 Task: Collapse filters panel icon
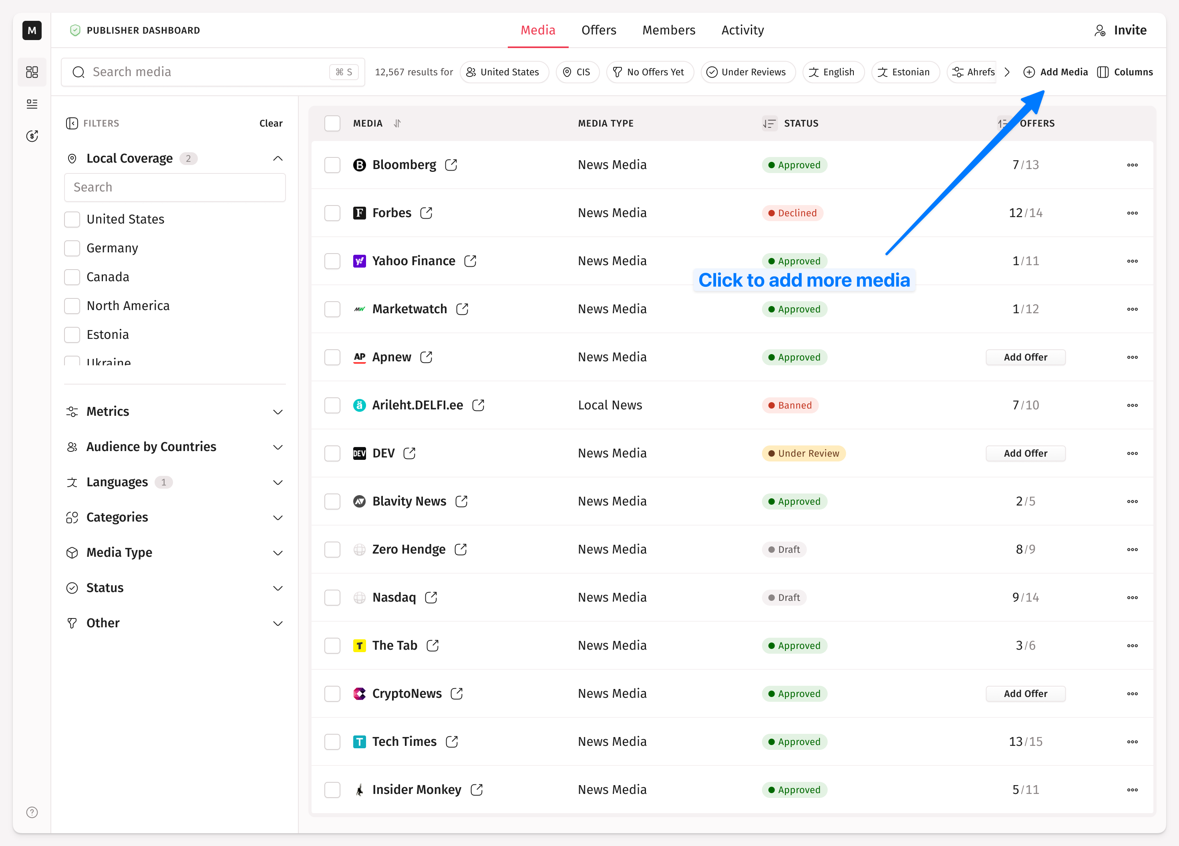click(x=72, y=123)
